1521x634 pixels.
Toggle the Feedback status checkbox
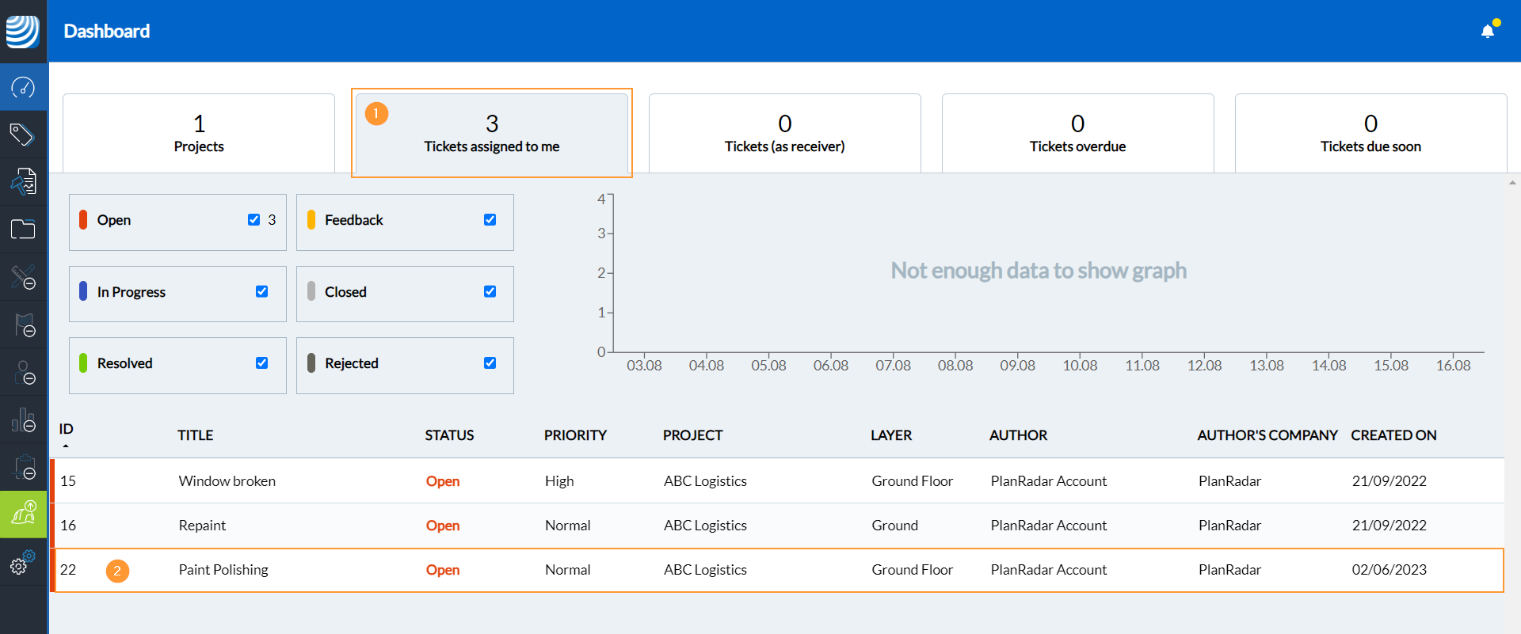490,220
